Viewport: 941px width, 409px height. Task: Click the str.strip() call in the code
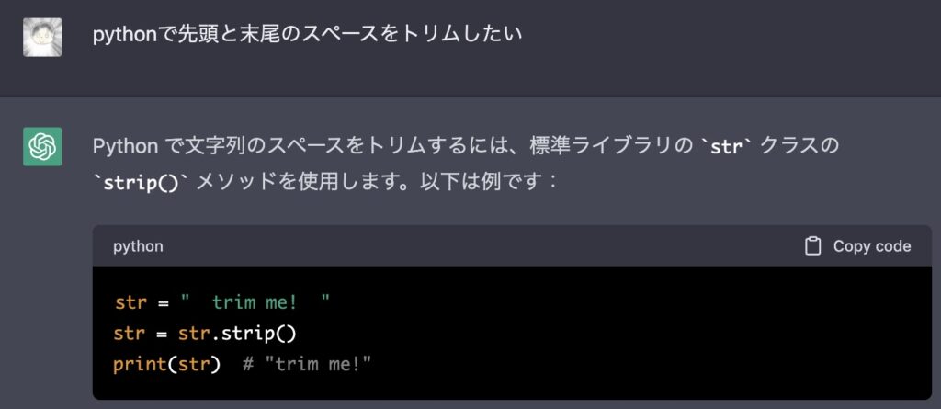coord(237,334)
